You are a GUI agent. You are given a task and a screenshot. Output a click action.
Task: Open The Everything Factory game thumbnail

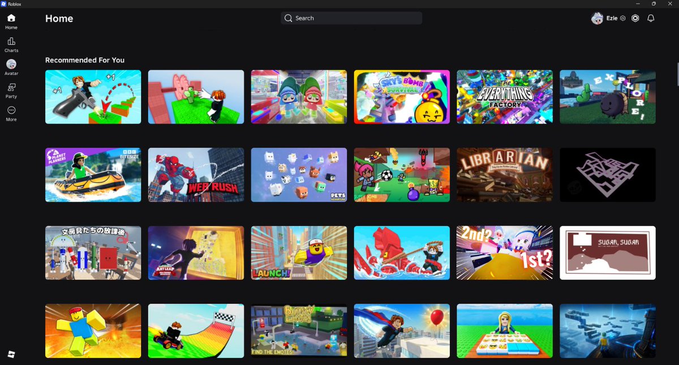505,97
